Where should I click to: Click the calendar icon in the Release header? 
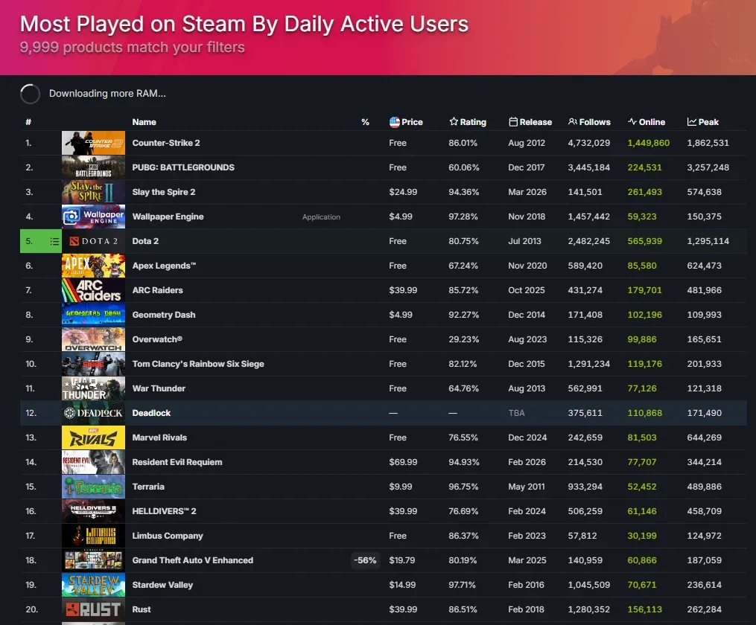(x=513, y=122)
